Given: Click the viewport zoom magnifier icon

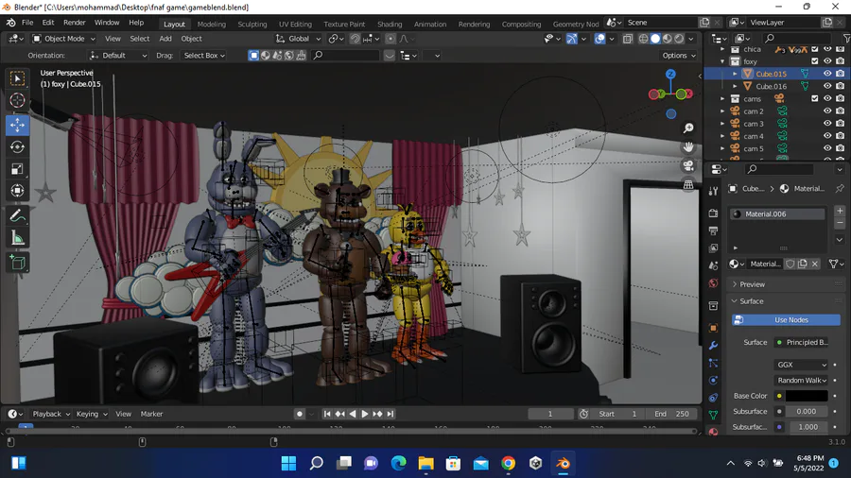Looking at the screenshot, I should click(688, 128).
